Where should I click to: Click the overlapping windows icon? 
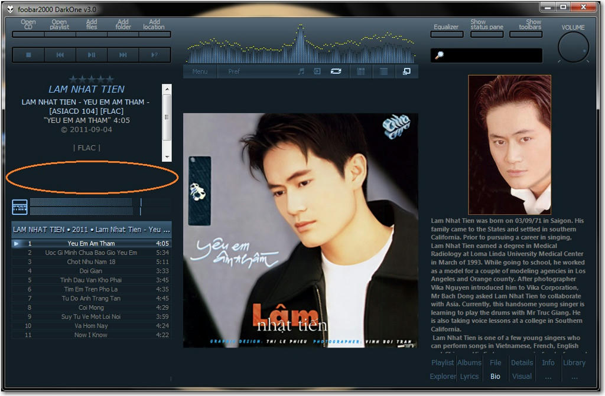(x=406, y=71)
